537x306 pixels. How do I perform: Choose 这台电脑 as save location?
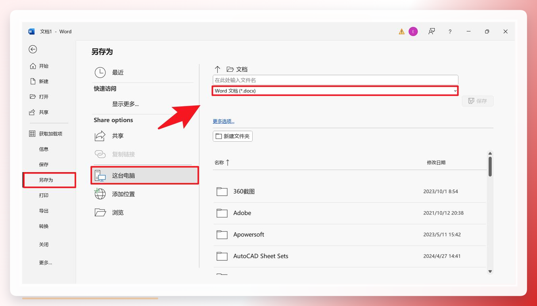145,175
